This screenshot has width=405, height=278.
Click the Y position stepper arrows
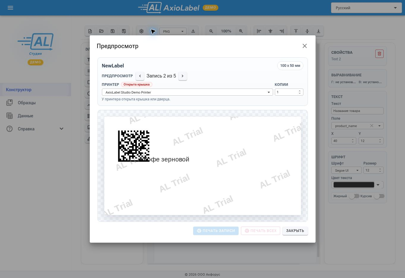tap(380, 141)
